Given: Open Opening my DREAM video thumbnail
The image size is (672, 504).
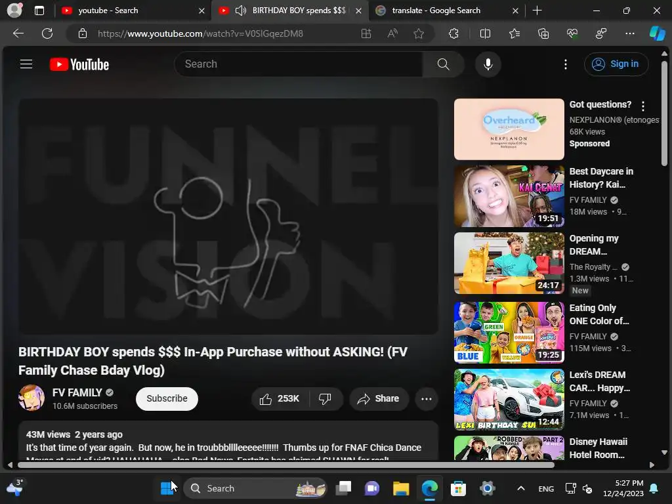Looking at the screenshot, I should [509, 263].
